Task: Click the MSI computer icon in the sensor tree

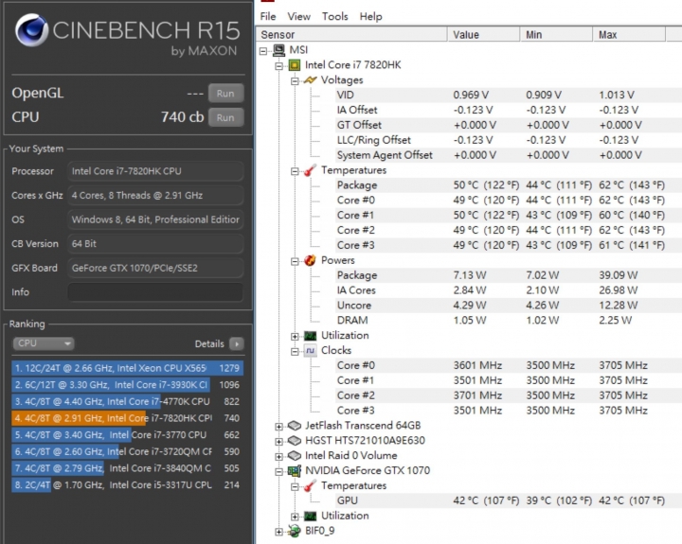Action: (x=278, y=50)
